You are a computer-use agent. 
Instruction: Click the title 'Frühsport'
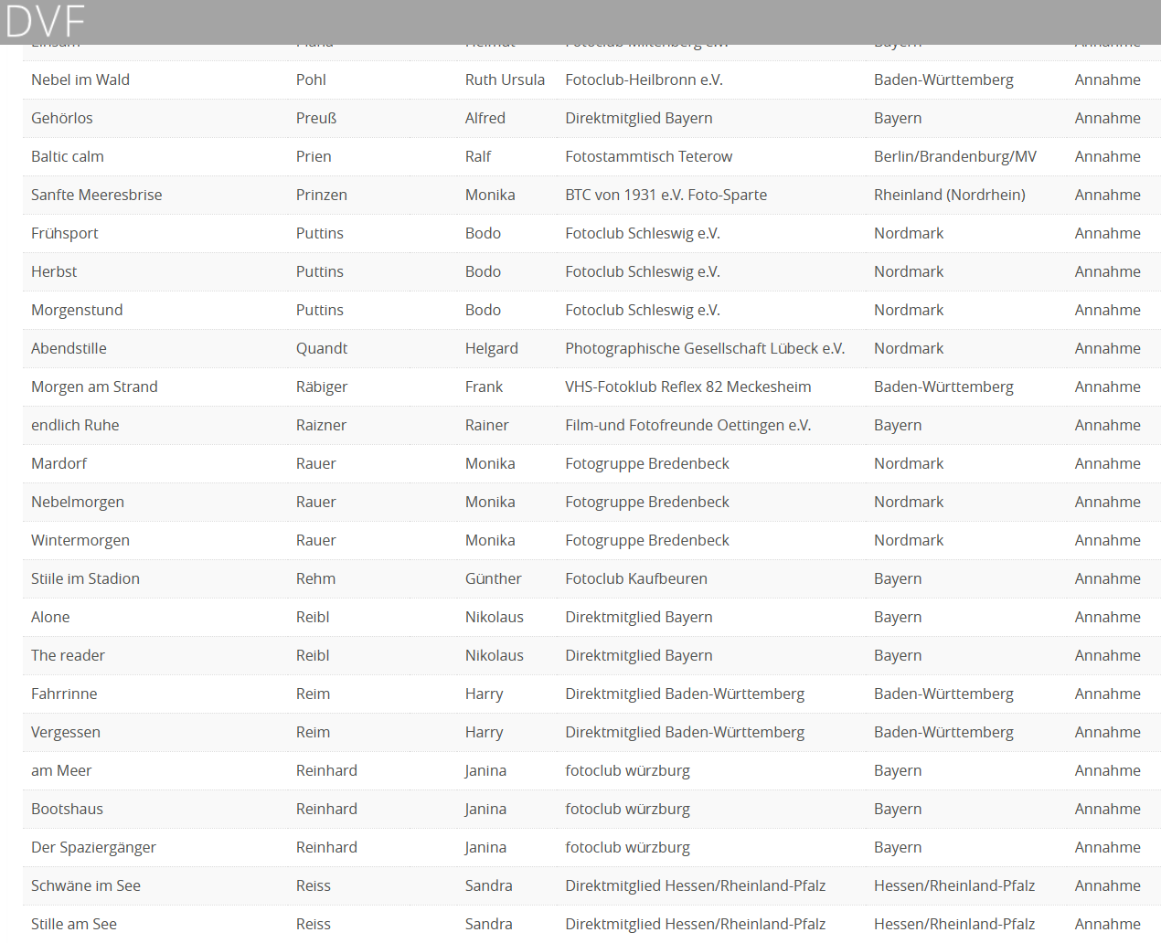point(65,233)
